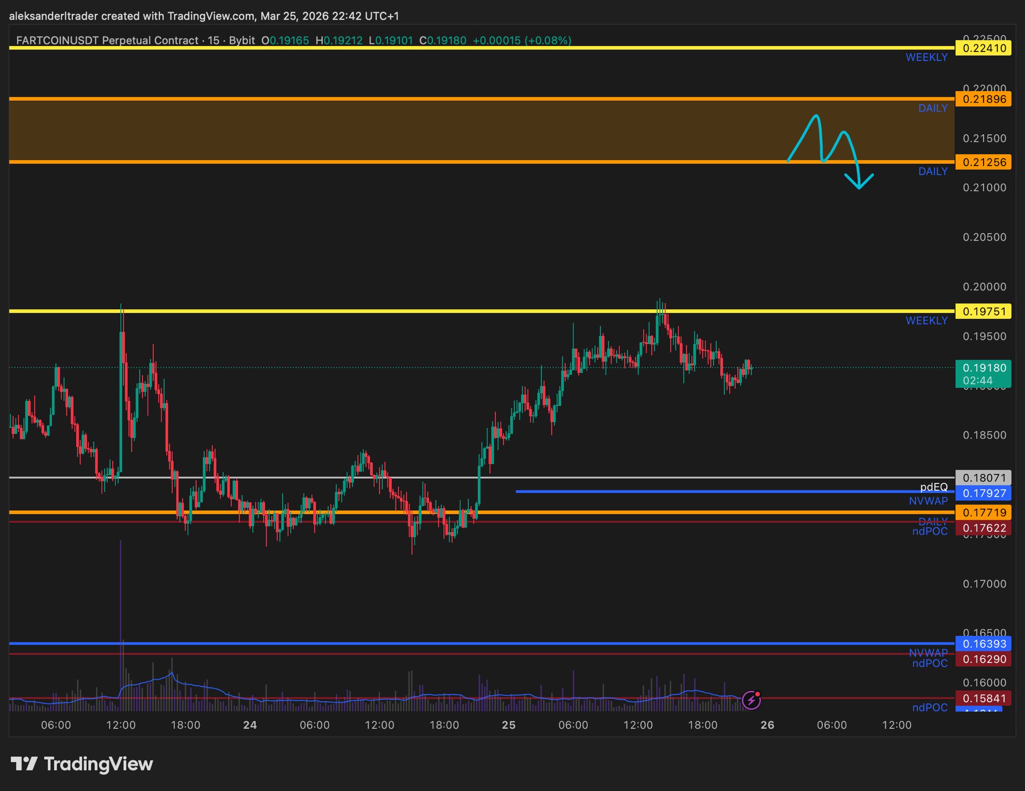The width and height of the screenshot is (1025, 791).
Task: Click the orange 0.21256 price tag
Action: (983, 162)
